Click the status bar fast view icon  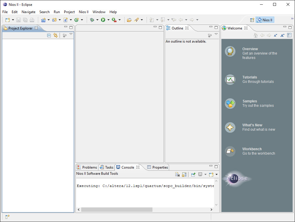7,217
